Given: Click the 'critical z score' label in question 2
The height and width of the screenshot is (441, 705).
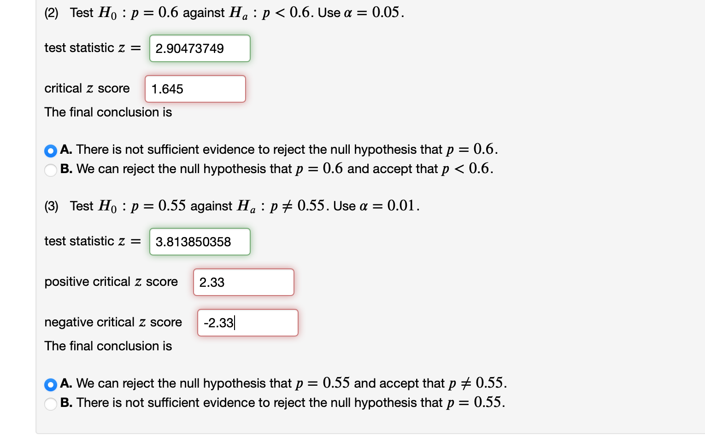Looking at the screenshot, I should (87, 88).
